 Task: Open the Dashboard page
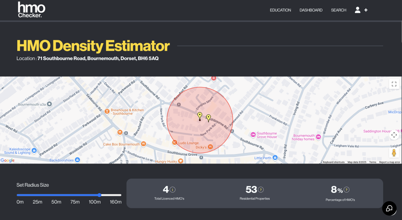click(x=311, y=10)
